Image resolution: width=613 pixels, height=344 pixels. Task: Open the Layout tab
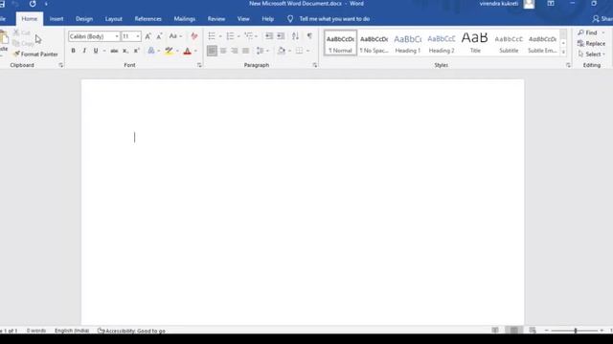point(113,19)
